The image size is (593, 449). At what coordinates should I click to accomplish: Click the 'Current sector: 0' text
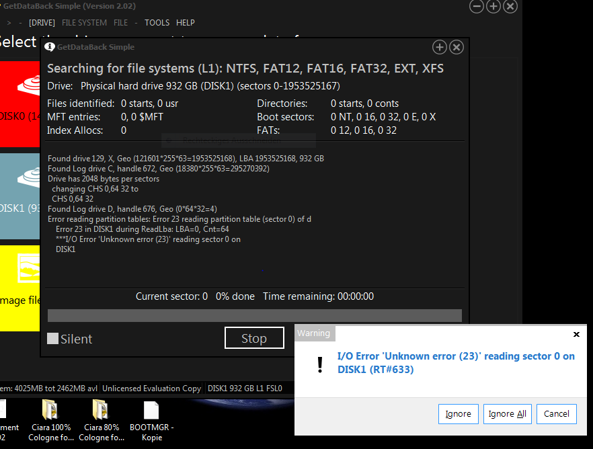click(171, 296)
